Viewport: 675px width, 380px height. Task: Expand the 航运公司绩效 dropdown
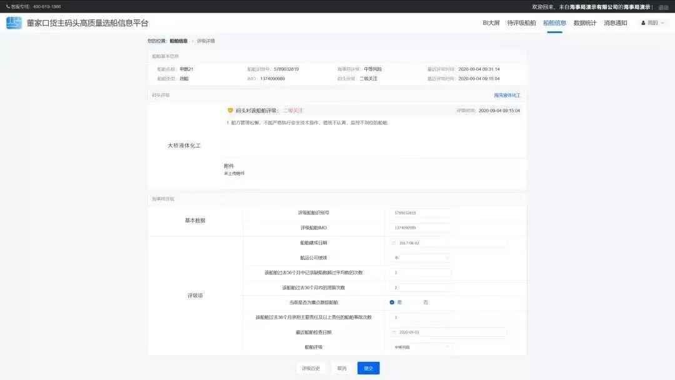421,257
